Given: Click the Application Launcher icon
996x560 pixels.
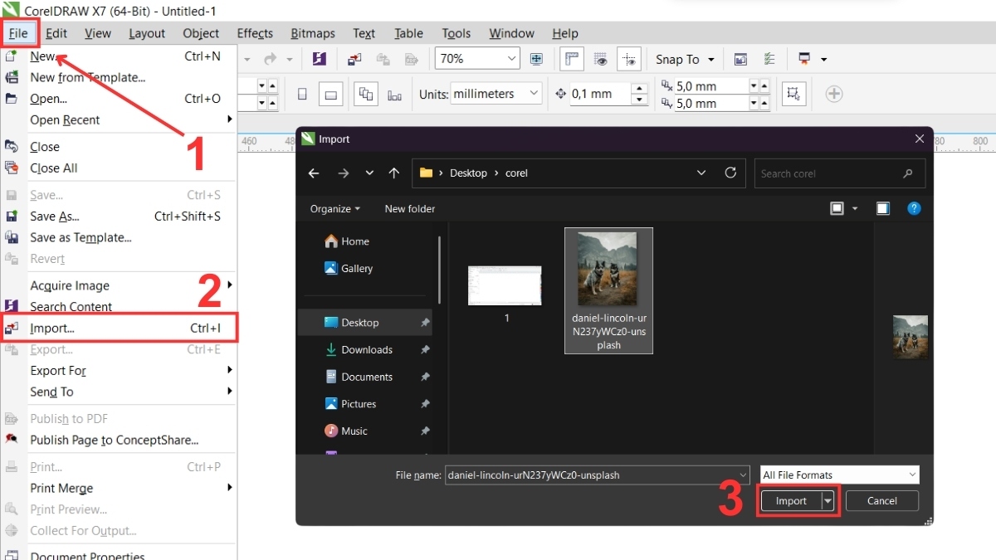Looking at the screenshot, I should 804,59.
